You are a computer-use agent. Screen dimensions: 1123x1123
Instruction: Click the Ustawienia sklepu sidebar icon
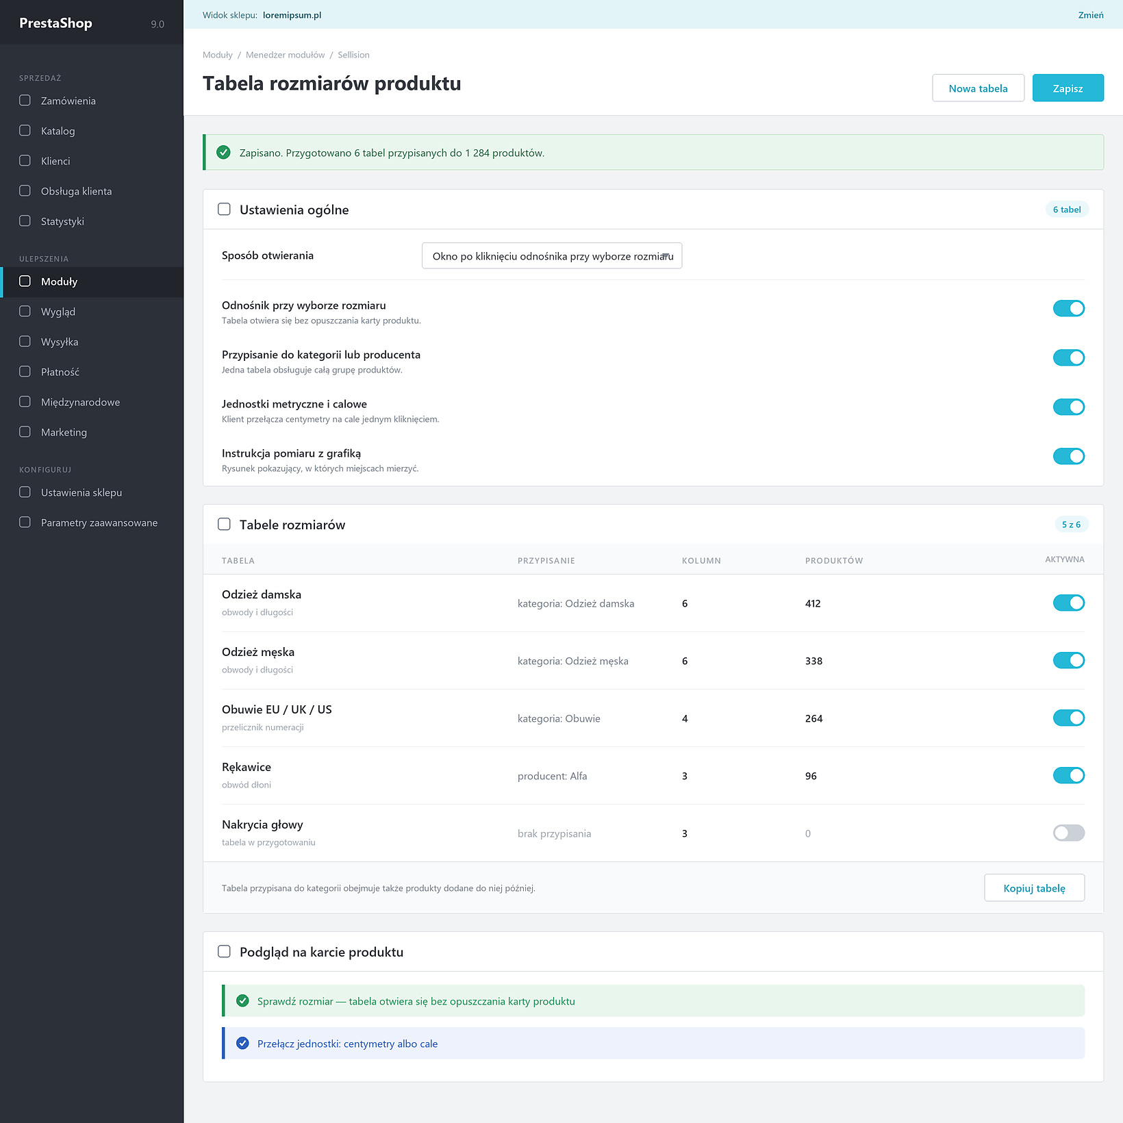(25, 492)
